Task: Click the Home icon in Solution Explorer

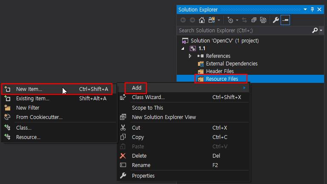Action: point(202,20)
